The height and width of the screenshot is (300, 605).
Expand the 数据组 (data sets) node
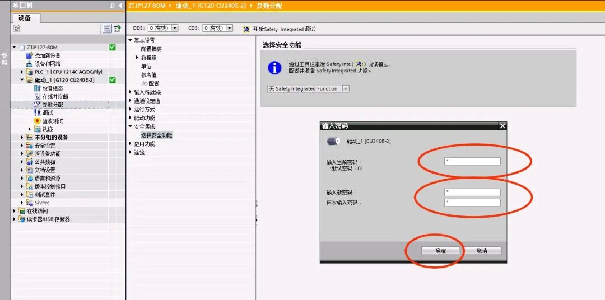(x=137, y=58)
